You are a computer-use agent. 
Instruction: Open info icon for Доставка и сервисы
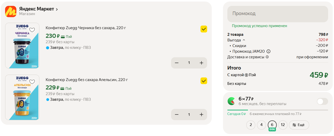[x=267, y=57]
